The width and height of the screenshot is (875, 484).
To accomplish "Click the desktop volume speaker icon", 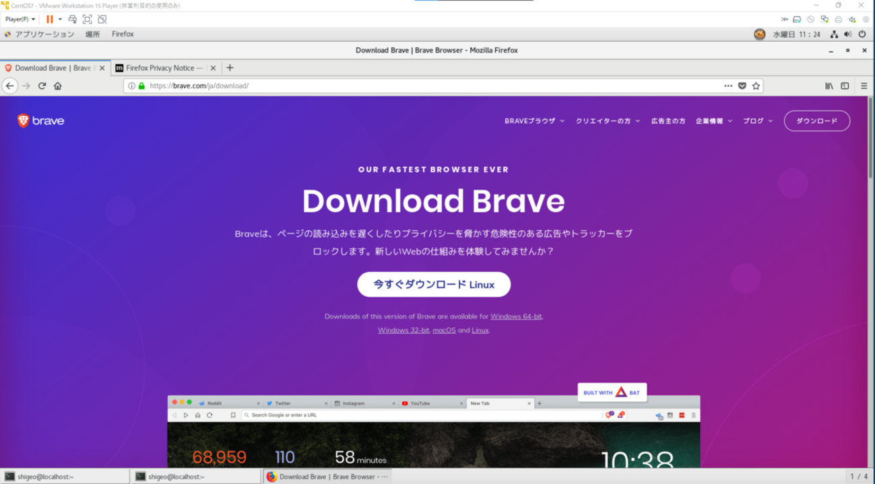I will pos(848,34).
